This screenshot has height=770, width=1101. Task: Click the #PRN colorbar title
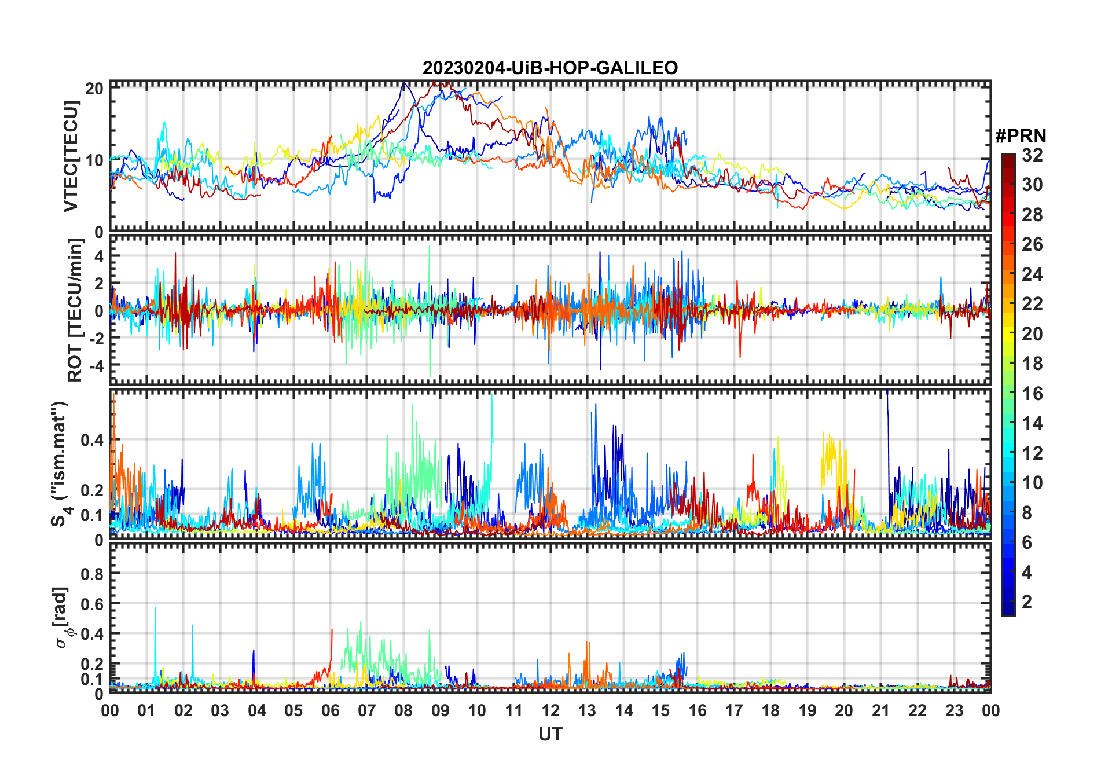coord(1021,136)
